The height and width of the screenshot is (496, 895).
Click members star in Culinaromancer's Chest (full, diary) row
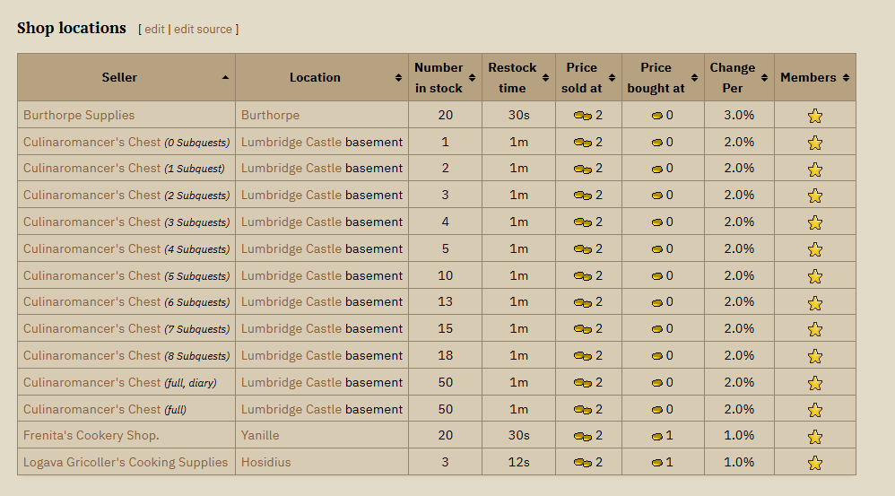[x=815, y=383]
